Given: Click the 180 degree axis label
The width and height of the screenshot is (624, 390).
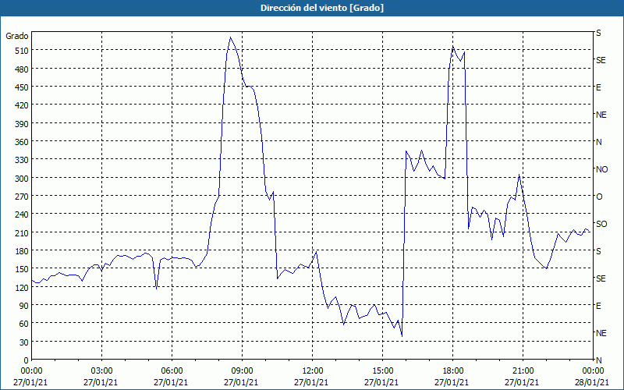Looking at the screenshot, I should 22,250.
